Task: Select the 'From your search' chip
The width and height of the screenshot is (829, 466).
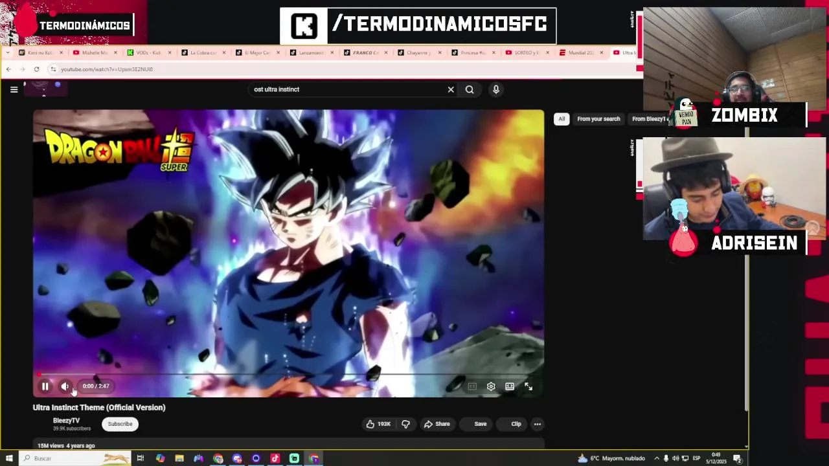Action: (x=598, y=119)
